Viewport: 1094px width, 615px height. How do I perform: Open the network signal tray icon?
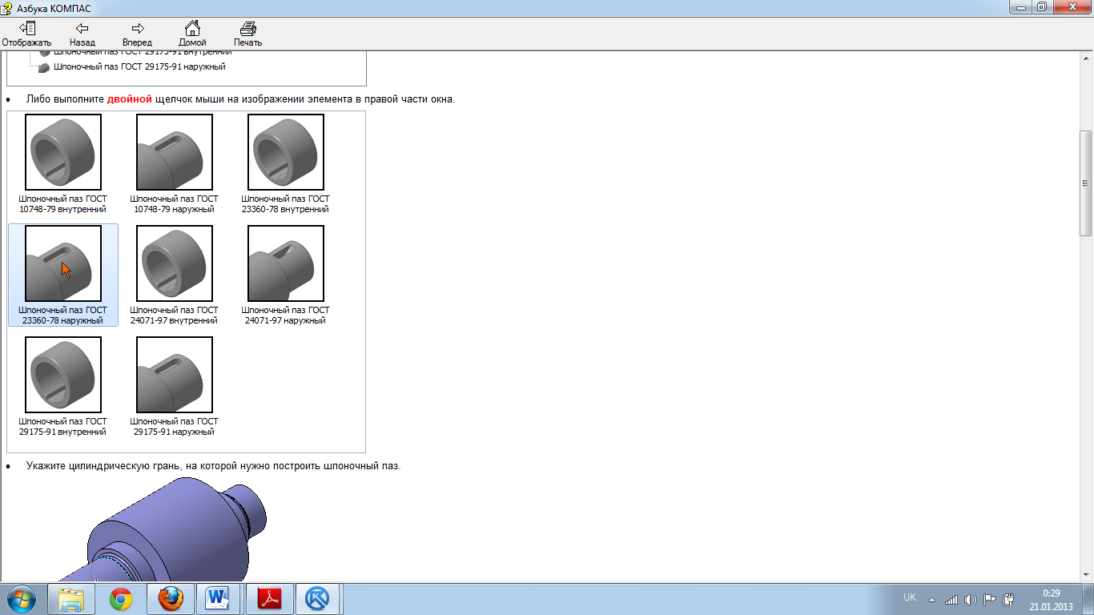pos(951,600)
